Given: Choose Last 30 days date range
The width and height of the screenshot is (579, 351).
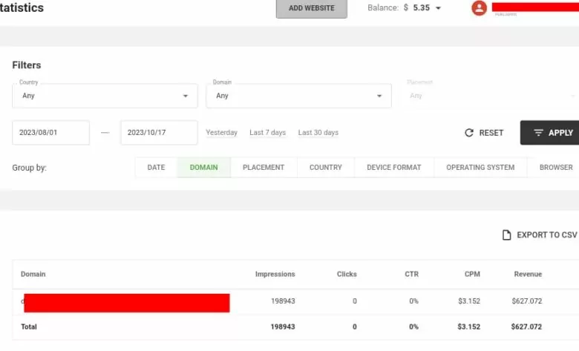Looking at the screenshot, I should [x=318, y=133].
